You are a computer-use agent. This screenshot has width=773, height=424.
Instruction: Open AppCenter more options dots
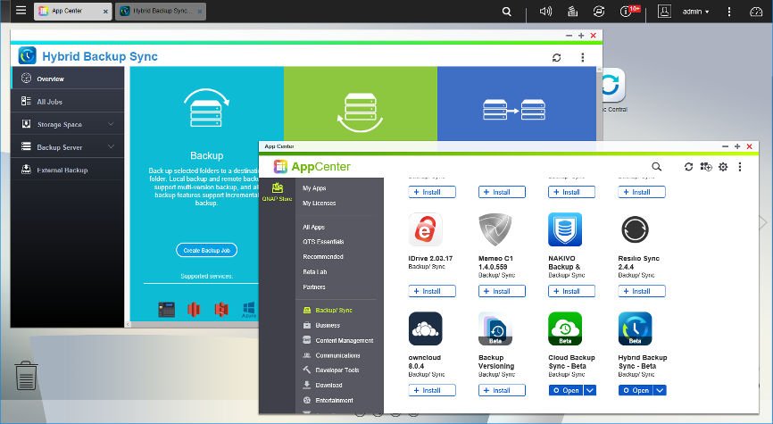click(x=740, y=167)
